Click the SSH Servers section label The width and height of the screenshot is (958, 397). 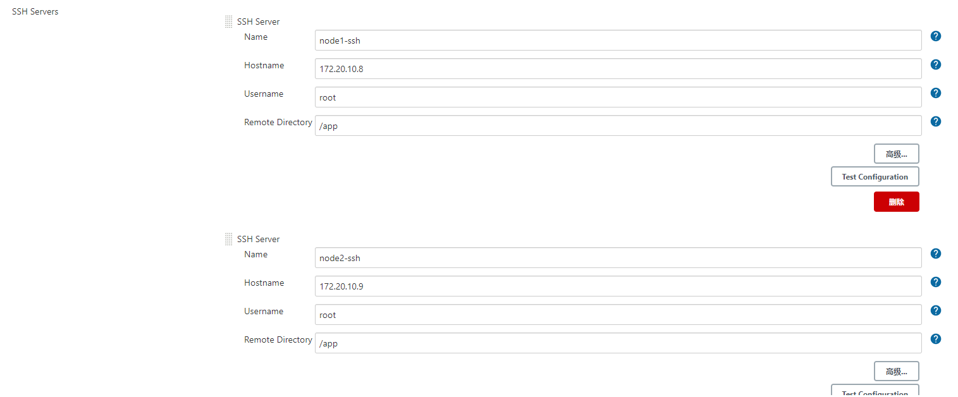(x=35, y=11)
